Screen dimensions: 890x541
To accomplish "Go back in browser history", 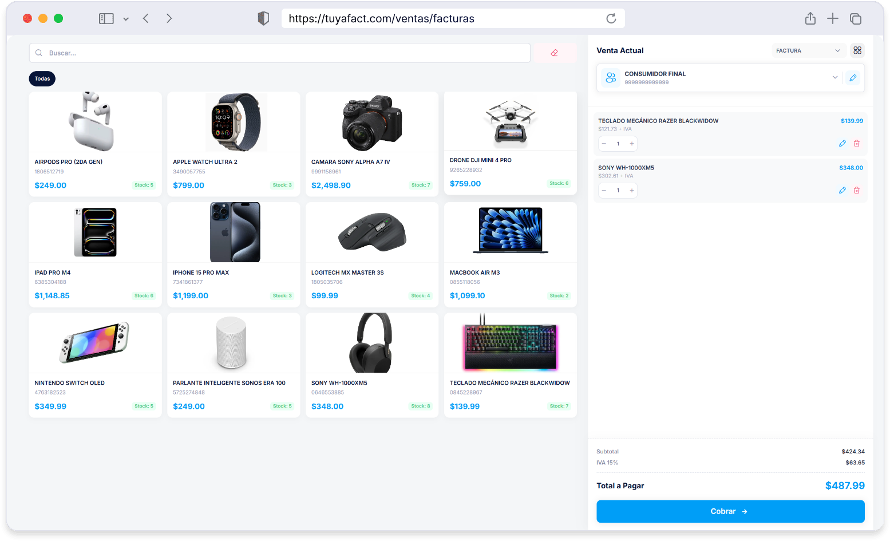I will point(146,18).
